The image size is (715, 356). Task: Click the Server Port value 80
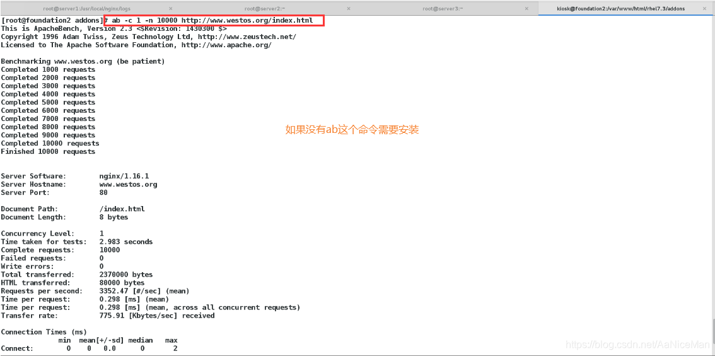[x=103, y=193]
